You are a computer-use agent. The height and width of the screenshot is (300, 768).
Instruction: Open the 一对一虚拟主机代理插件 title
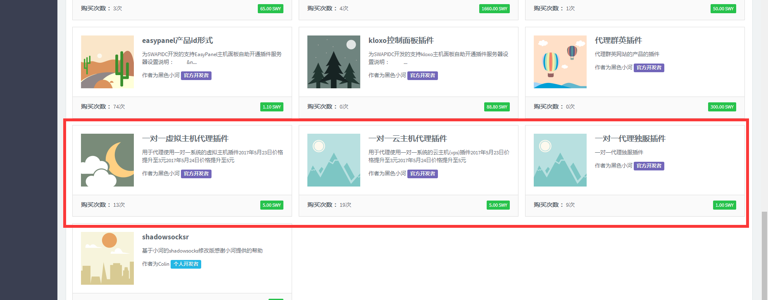(x=185, y=139)
